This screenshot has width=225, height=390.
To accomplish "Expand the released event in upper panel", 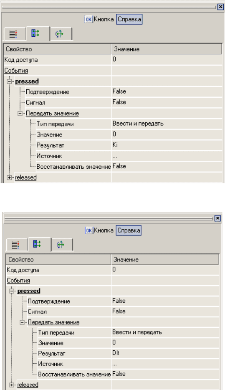I will click(10, 177).
